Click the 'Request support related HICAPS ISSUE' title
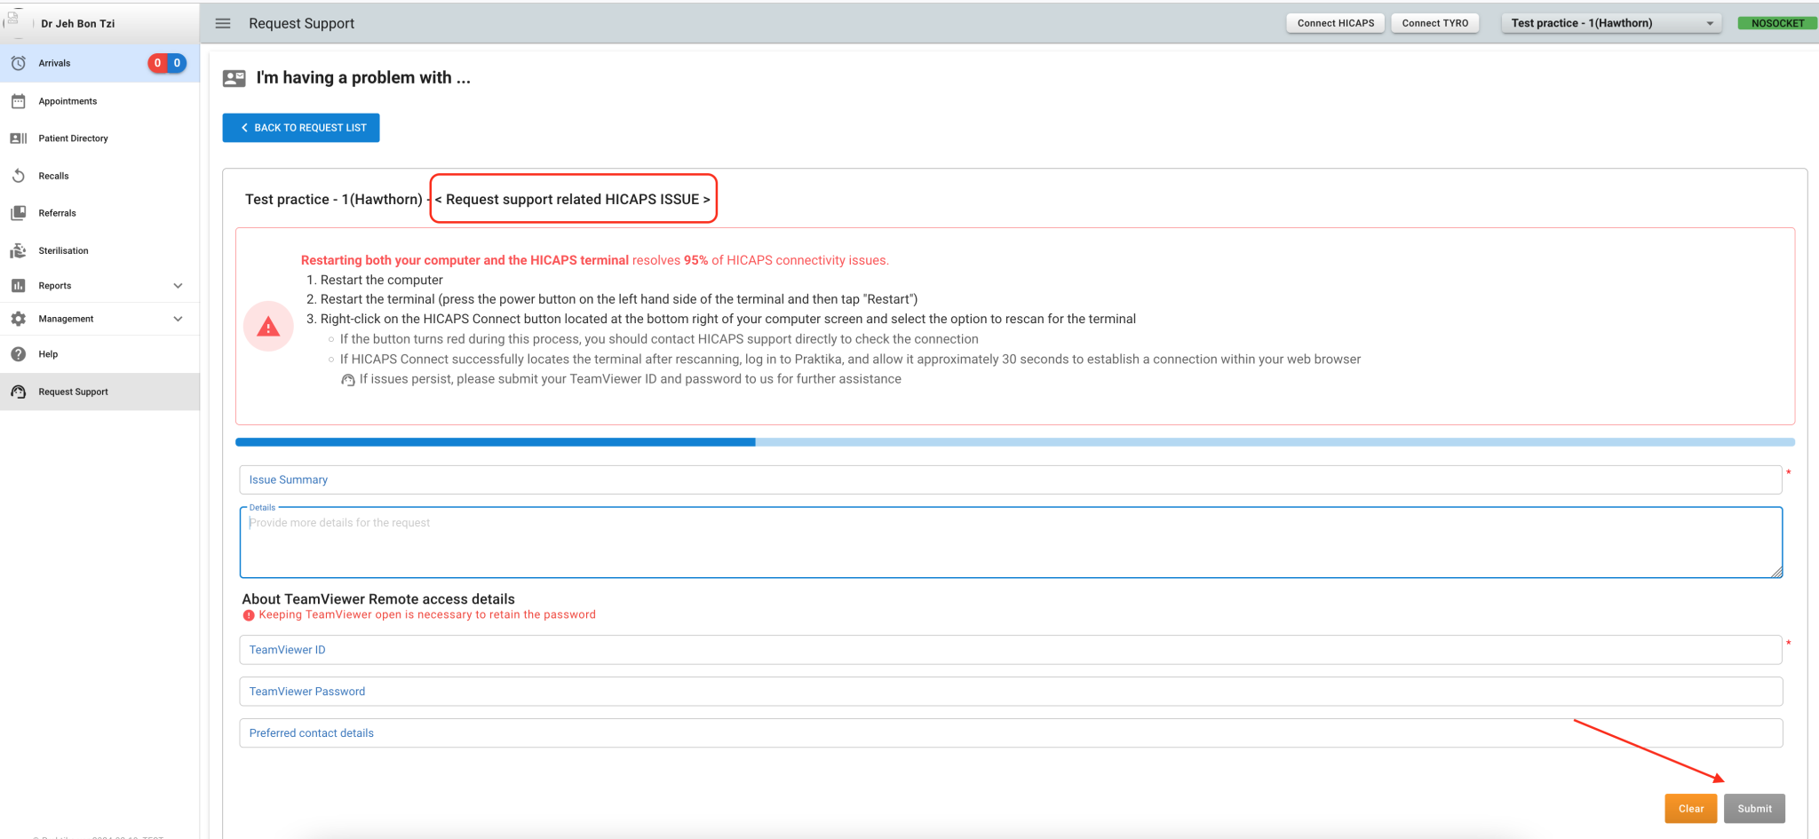The height and width of the screenshot is (839, 1819). 573,200
